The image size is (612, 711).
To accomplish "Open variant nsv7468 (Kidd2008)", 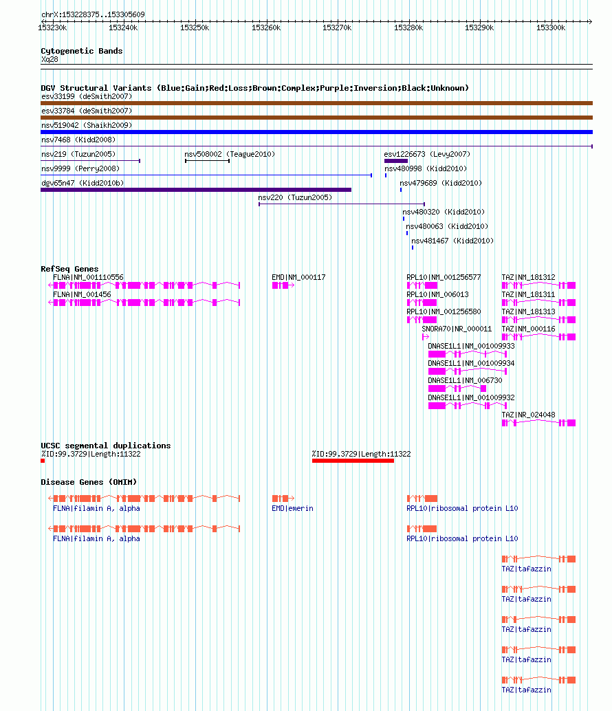I will click(x=316, y=146).
